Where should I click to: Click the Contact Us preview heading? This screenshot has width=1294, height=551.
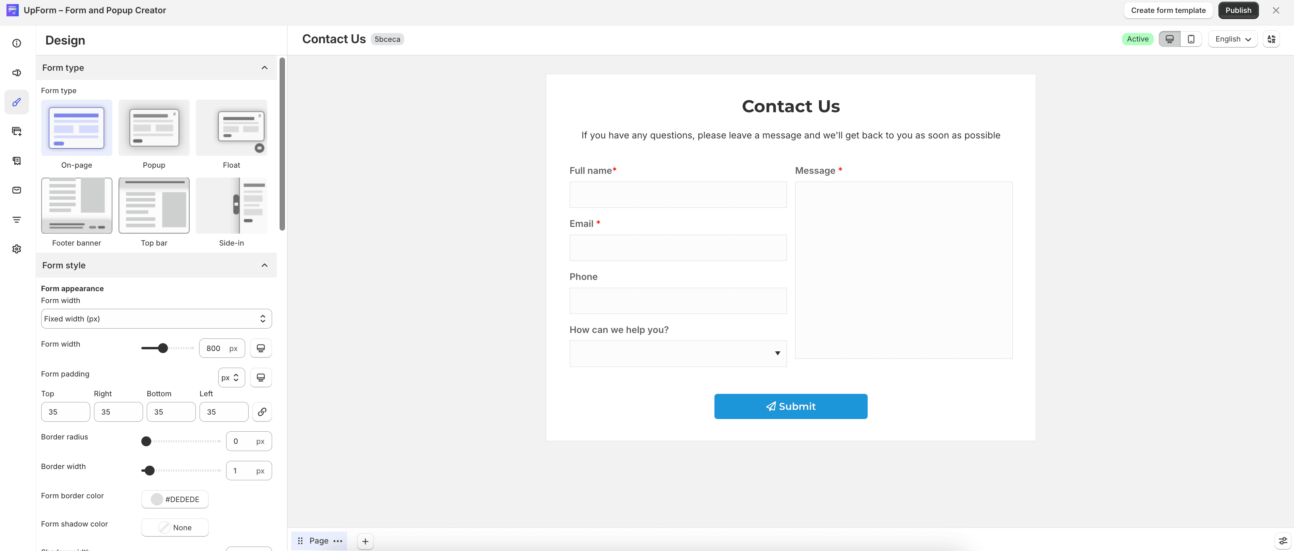pyautogui.click(x=790, y=106)
